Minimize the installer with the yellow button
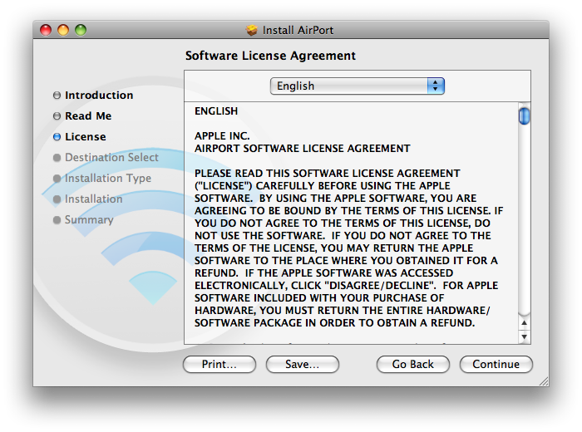 tap(63, 30)
